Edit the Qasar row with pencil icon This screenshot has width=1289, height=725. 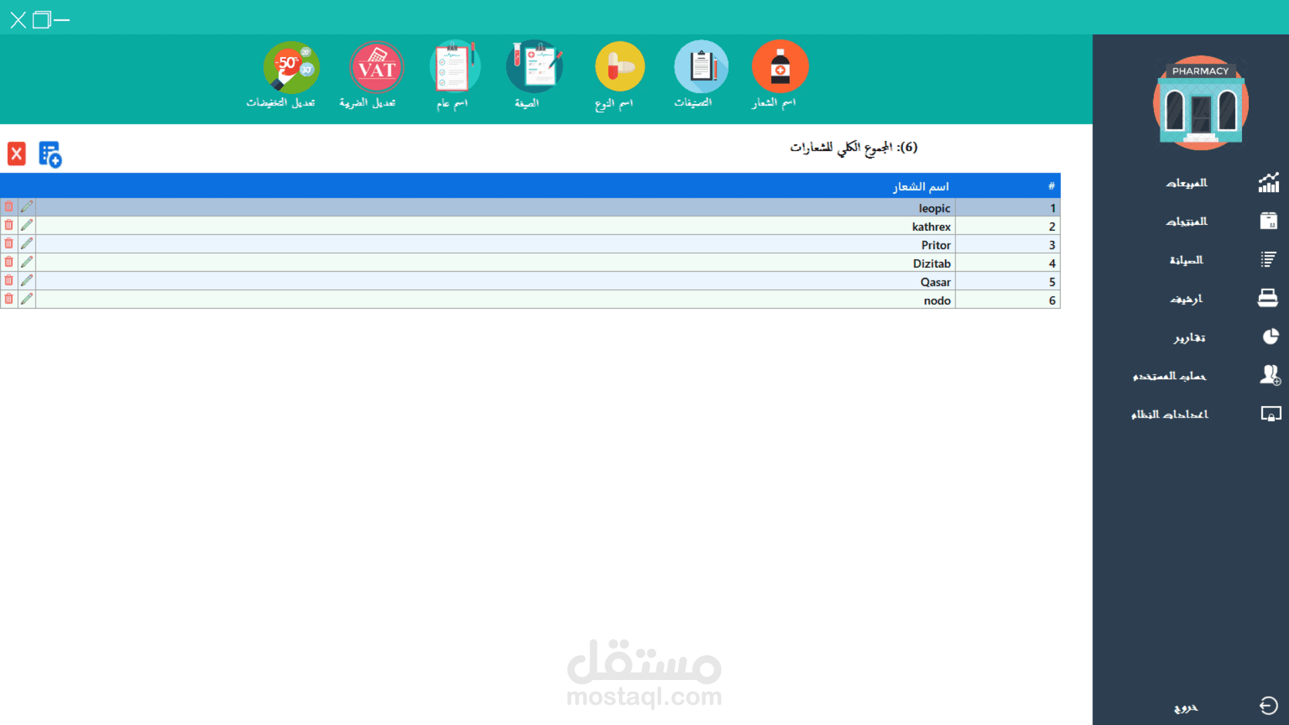pos(27,281)
